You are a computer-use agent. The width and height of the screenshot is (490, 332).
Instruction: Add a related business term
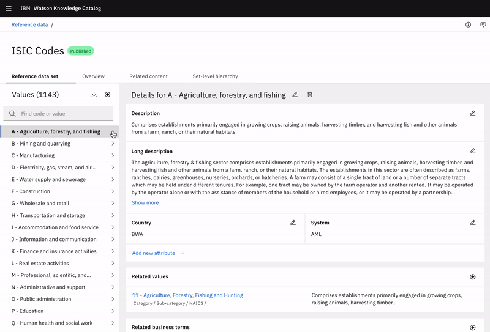click(473, 327)
